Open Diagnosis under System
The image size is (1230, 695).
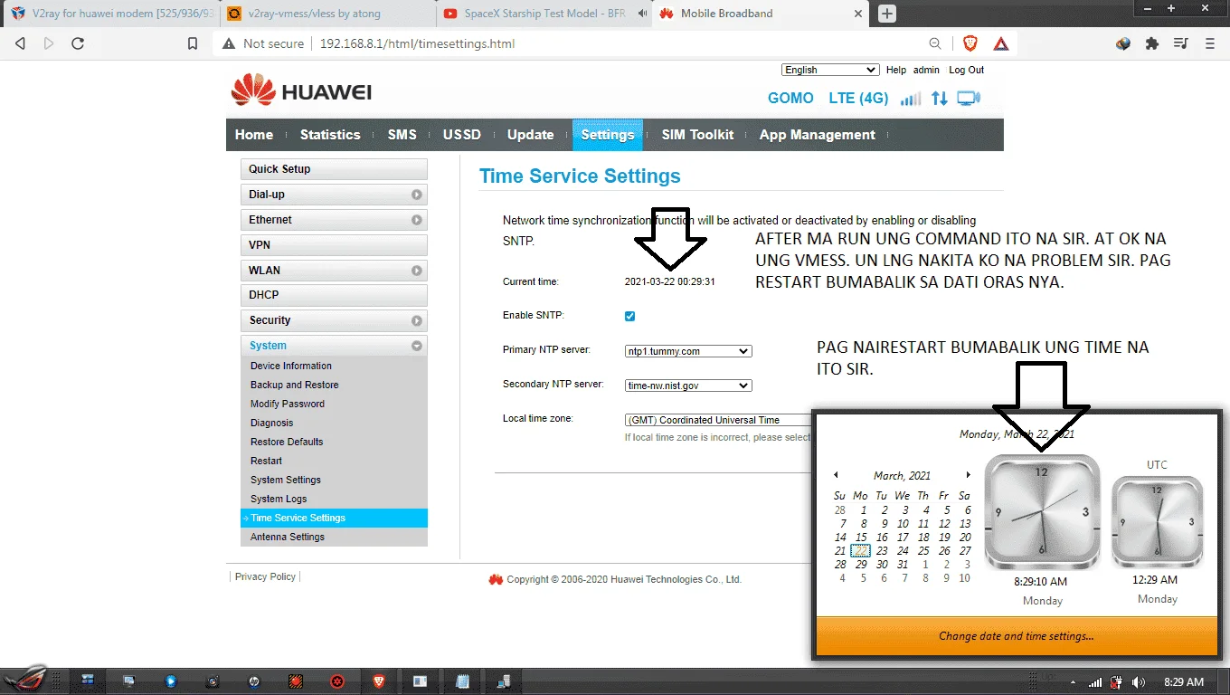(272, 423)
